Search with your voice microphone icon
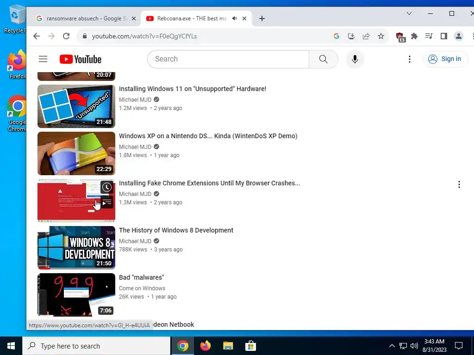This screenshot has height=355, width=474. pyautogui.click(x=355, y=59)
